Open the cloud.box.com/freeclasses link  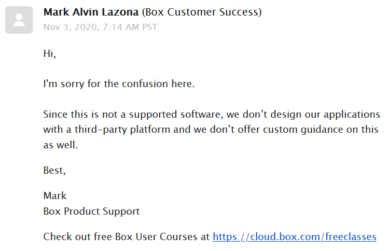(x=295, y=236)
